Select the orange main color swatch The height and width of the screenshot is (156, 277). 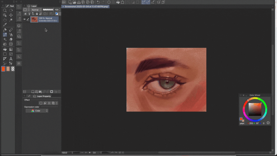click(3, 69)
